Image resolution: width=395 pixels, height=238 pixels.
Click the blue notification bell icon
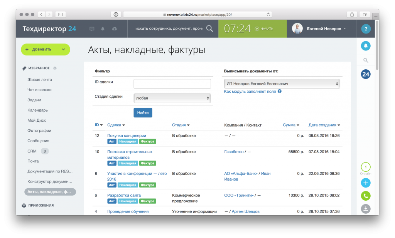pyautogui.click(x=366, y=46)
